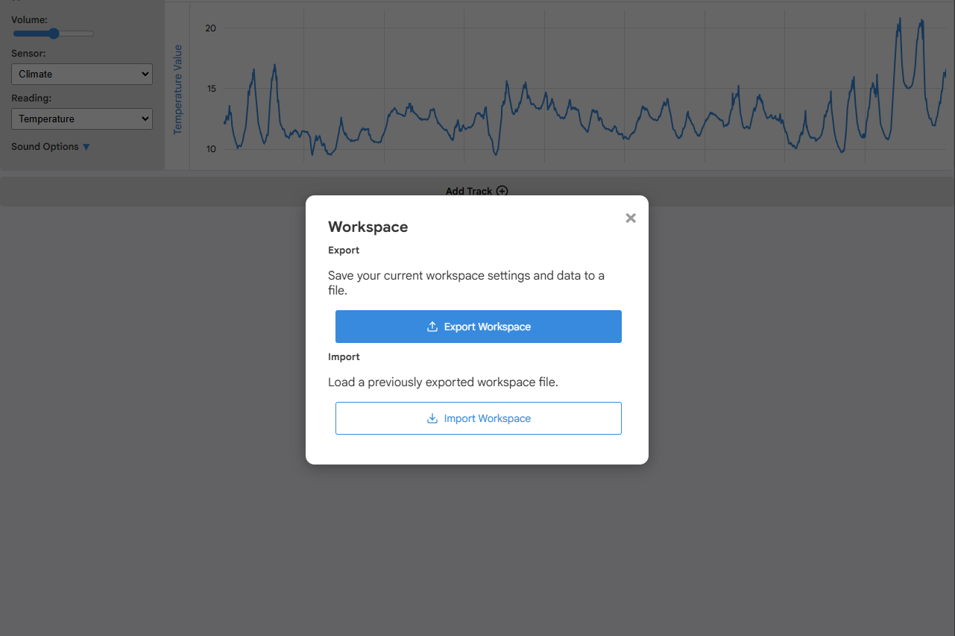Viewport: 955px width, 636px height.
Task: Click the Volume slider handle
Action: (54, 34)
